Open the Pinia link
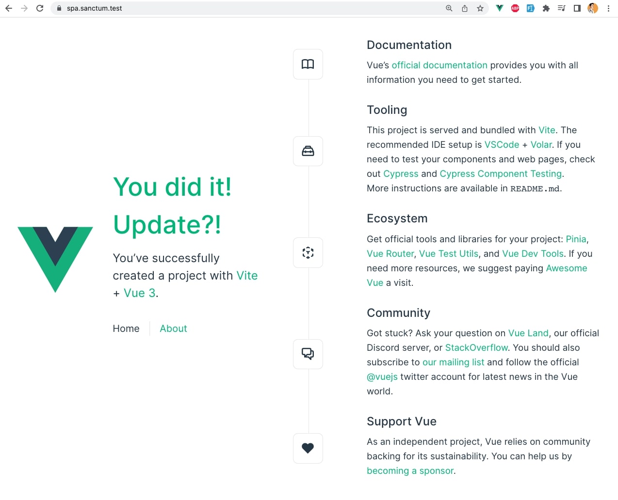Screen dimensions: 618x500 coord(576,239)
